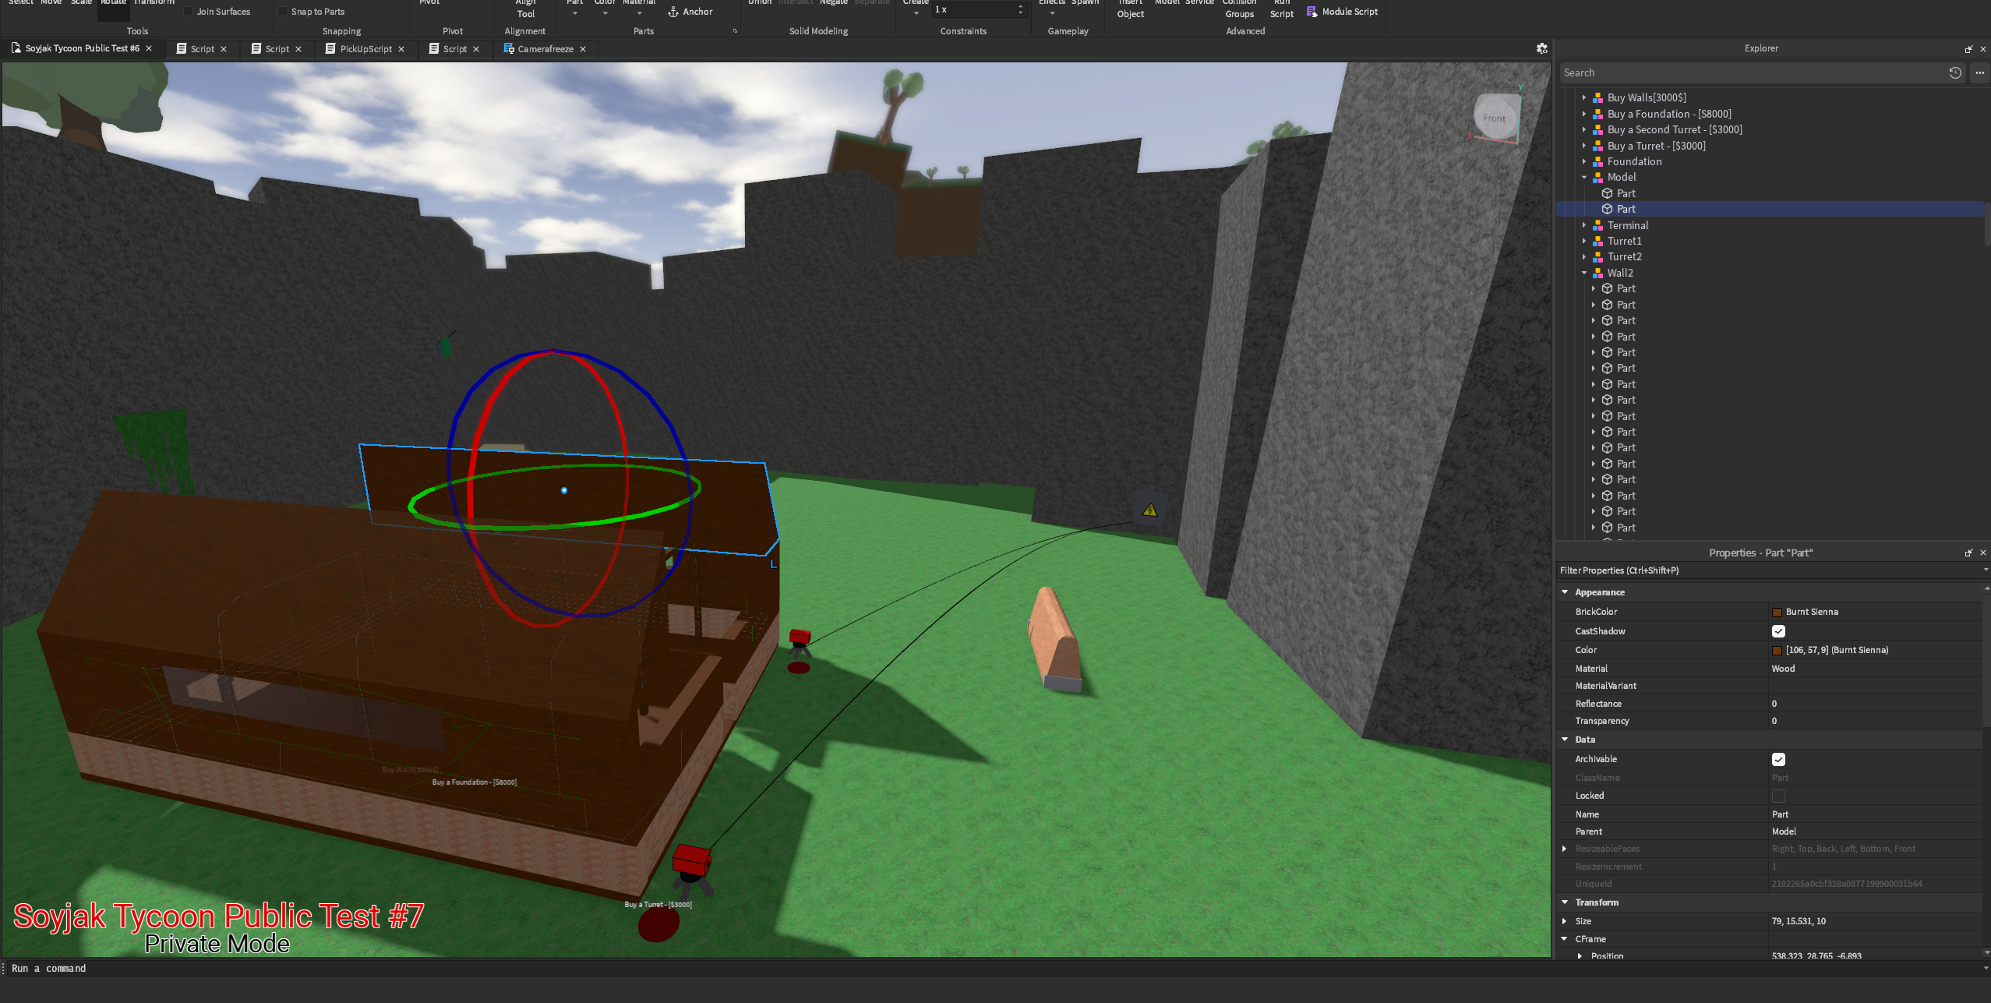Select Buy a Turret - [$3000] in Explorer
The width and height of the screenshot is (1991, 1003).
(1656, 146)
